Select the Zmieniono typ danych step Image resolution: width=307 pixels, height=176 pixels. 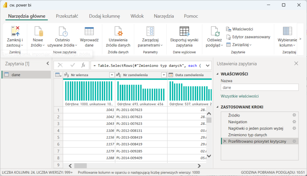247,135
